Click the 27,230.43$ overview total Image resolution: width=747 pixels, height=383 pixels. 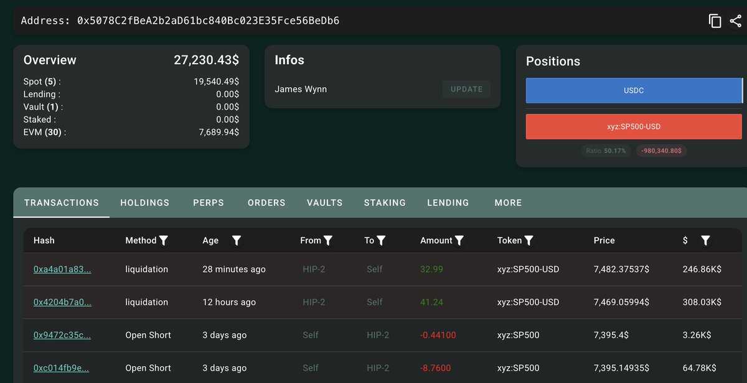tap(206, 60)
